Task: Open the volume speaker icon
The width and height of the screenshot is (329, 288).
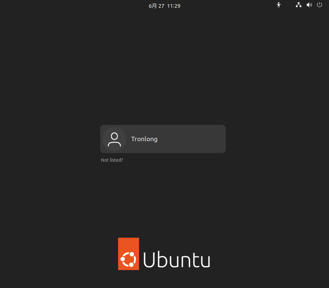Action: 309,5
